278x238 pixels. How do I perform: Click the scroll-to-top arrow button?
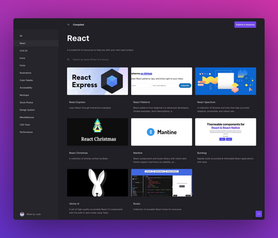pos(259,214)
